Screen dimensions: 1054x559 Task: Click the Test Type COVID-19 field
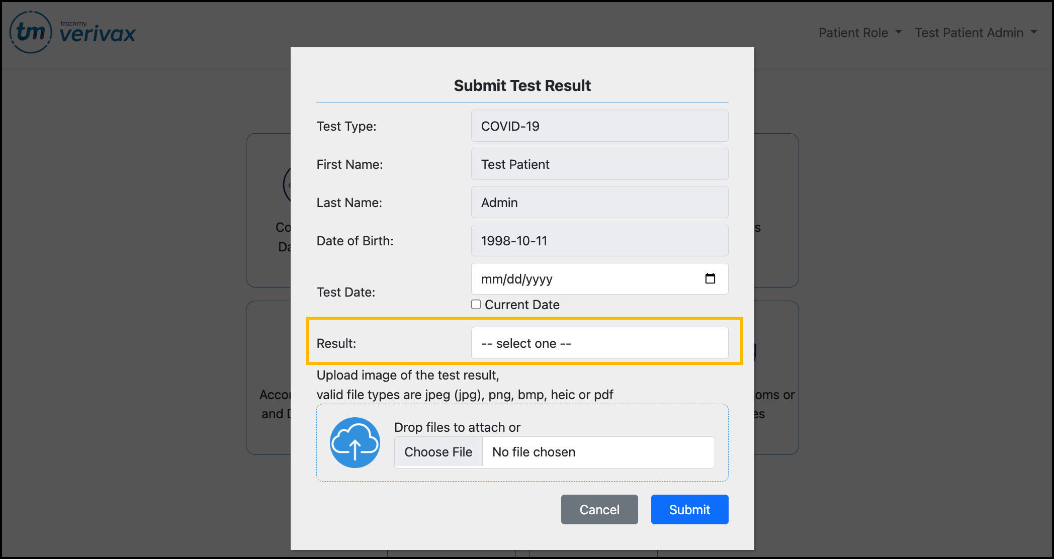click(x=599, y=126)
